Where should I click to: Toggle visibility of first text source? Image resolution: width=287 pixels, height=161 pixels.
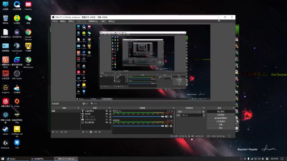click(107, 111)
